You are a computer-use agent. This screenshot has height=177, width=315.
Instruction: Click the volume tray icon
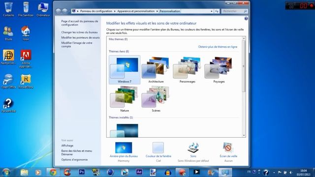click(x=291, y=173)
